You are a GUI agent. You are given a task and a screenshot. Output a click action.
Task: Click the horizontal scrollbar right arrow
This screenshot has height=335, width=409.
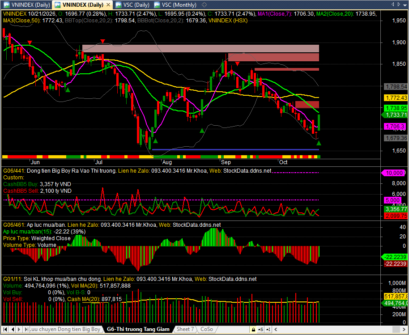coord(403,330)
